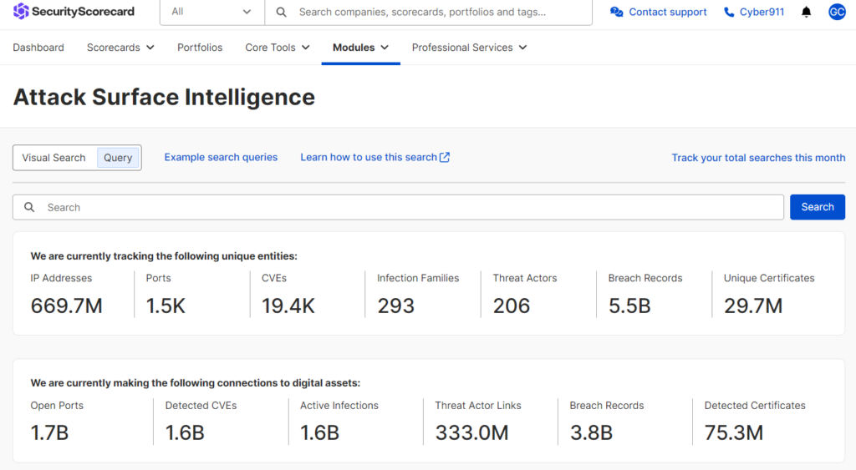Open Example search queries link

pos(221,157)
